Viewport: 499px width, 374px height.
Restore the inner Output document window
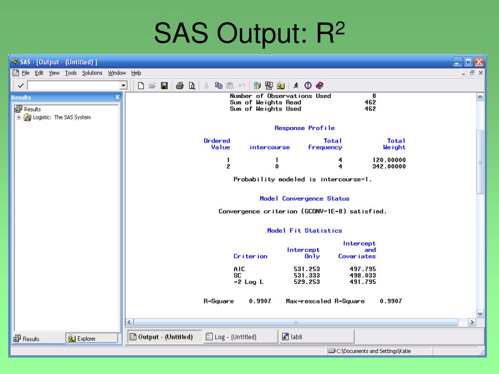[472, 73]
